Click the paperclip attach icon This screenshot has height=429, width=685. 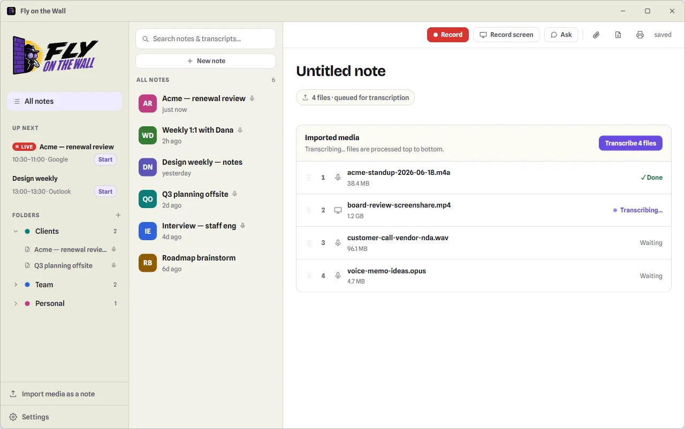pos(596,35)
